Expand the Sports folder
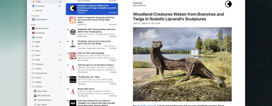Viewport: 272px width, 106px height. pyautogui.click(x=31, y=78)
